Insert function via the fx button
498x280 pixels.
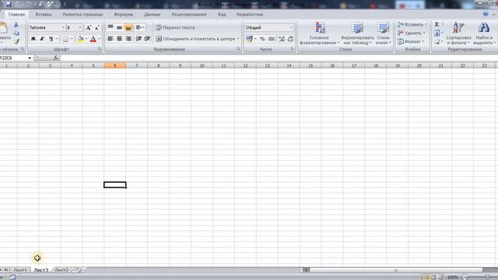click(x=56, y=58)
